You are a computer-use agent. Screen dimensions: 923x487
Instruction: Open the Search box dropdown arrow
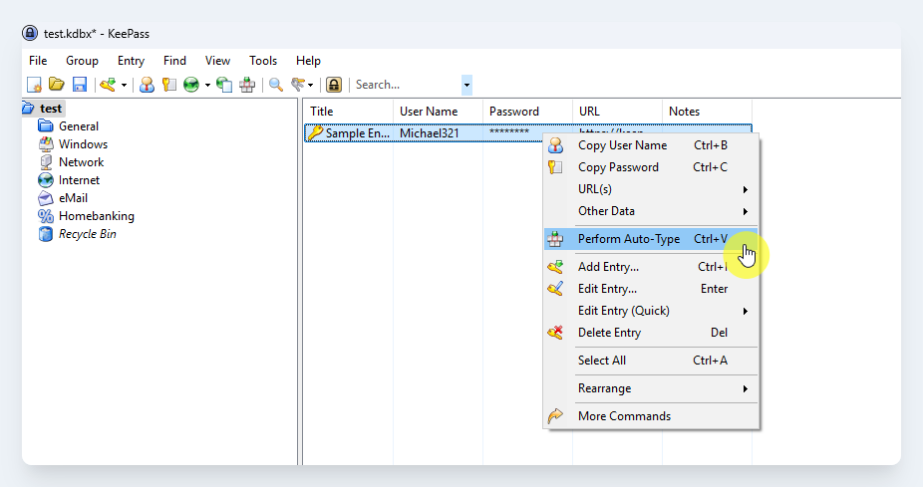click(x=466, y=85)
